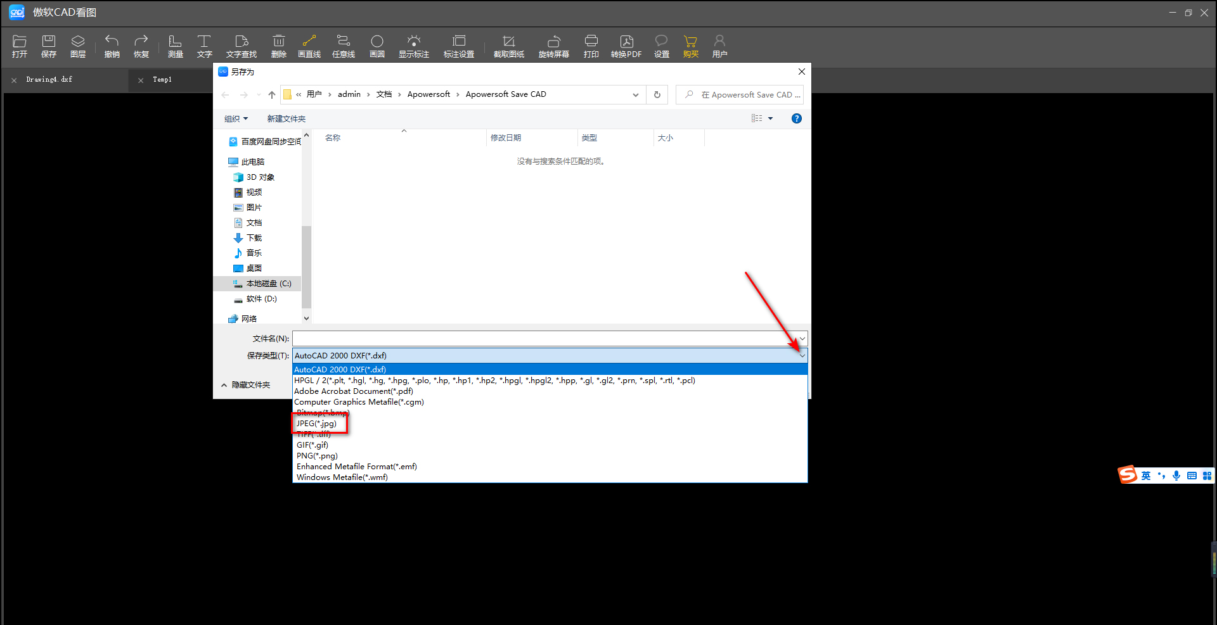Screen dimensions: 1217x625
Task: Click the Apowersoft breadcrumb segment
Action: 428,94
